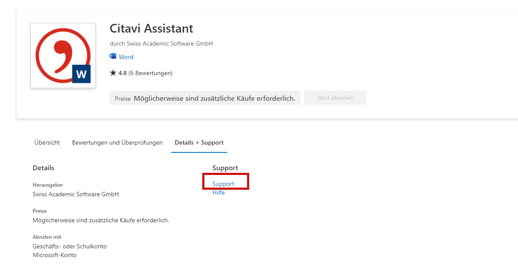518x264 pixels.
Task: Click the Support section heading
Action: 225,168
